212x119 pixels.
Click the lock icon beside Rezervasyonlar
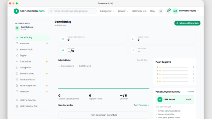(47, 86)
